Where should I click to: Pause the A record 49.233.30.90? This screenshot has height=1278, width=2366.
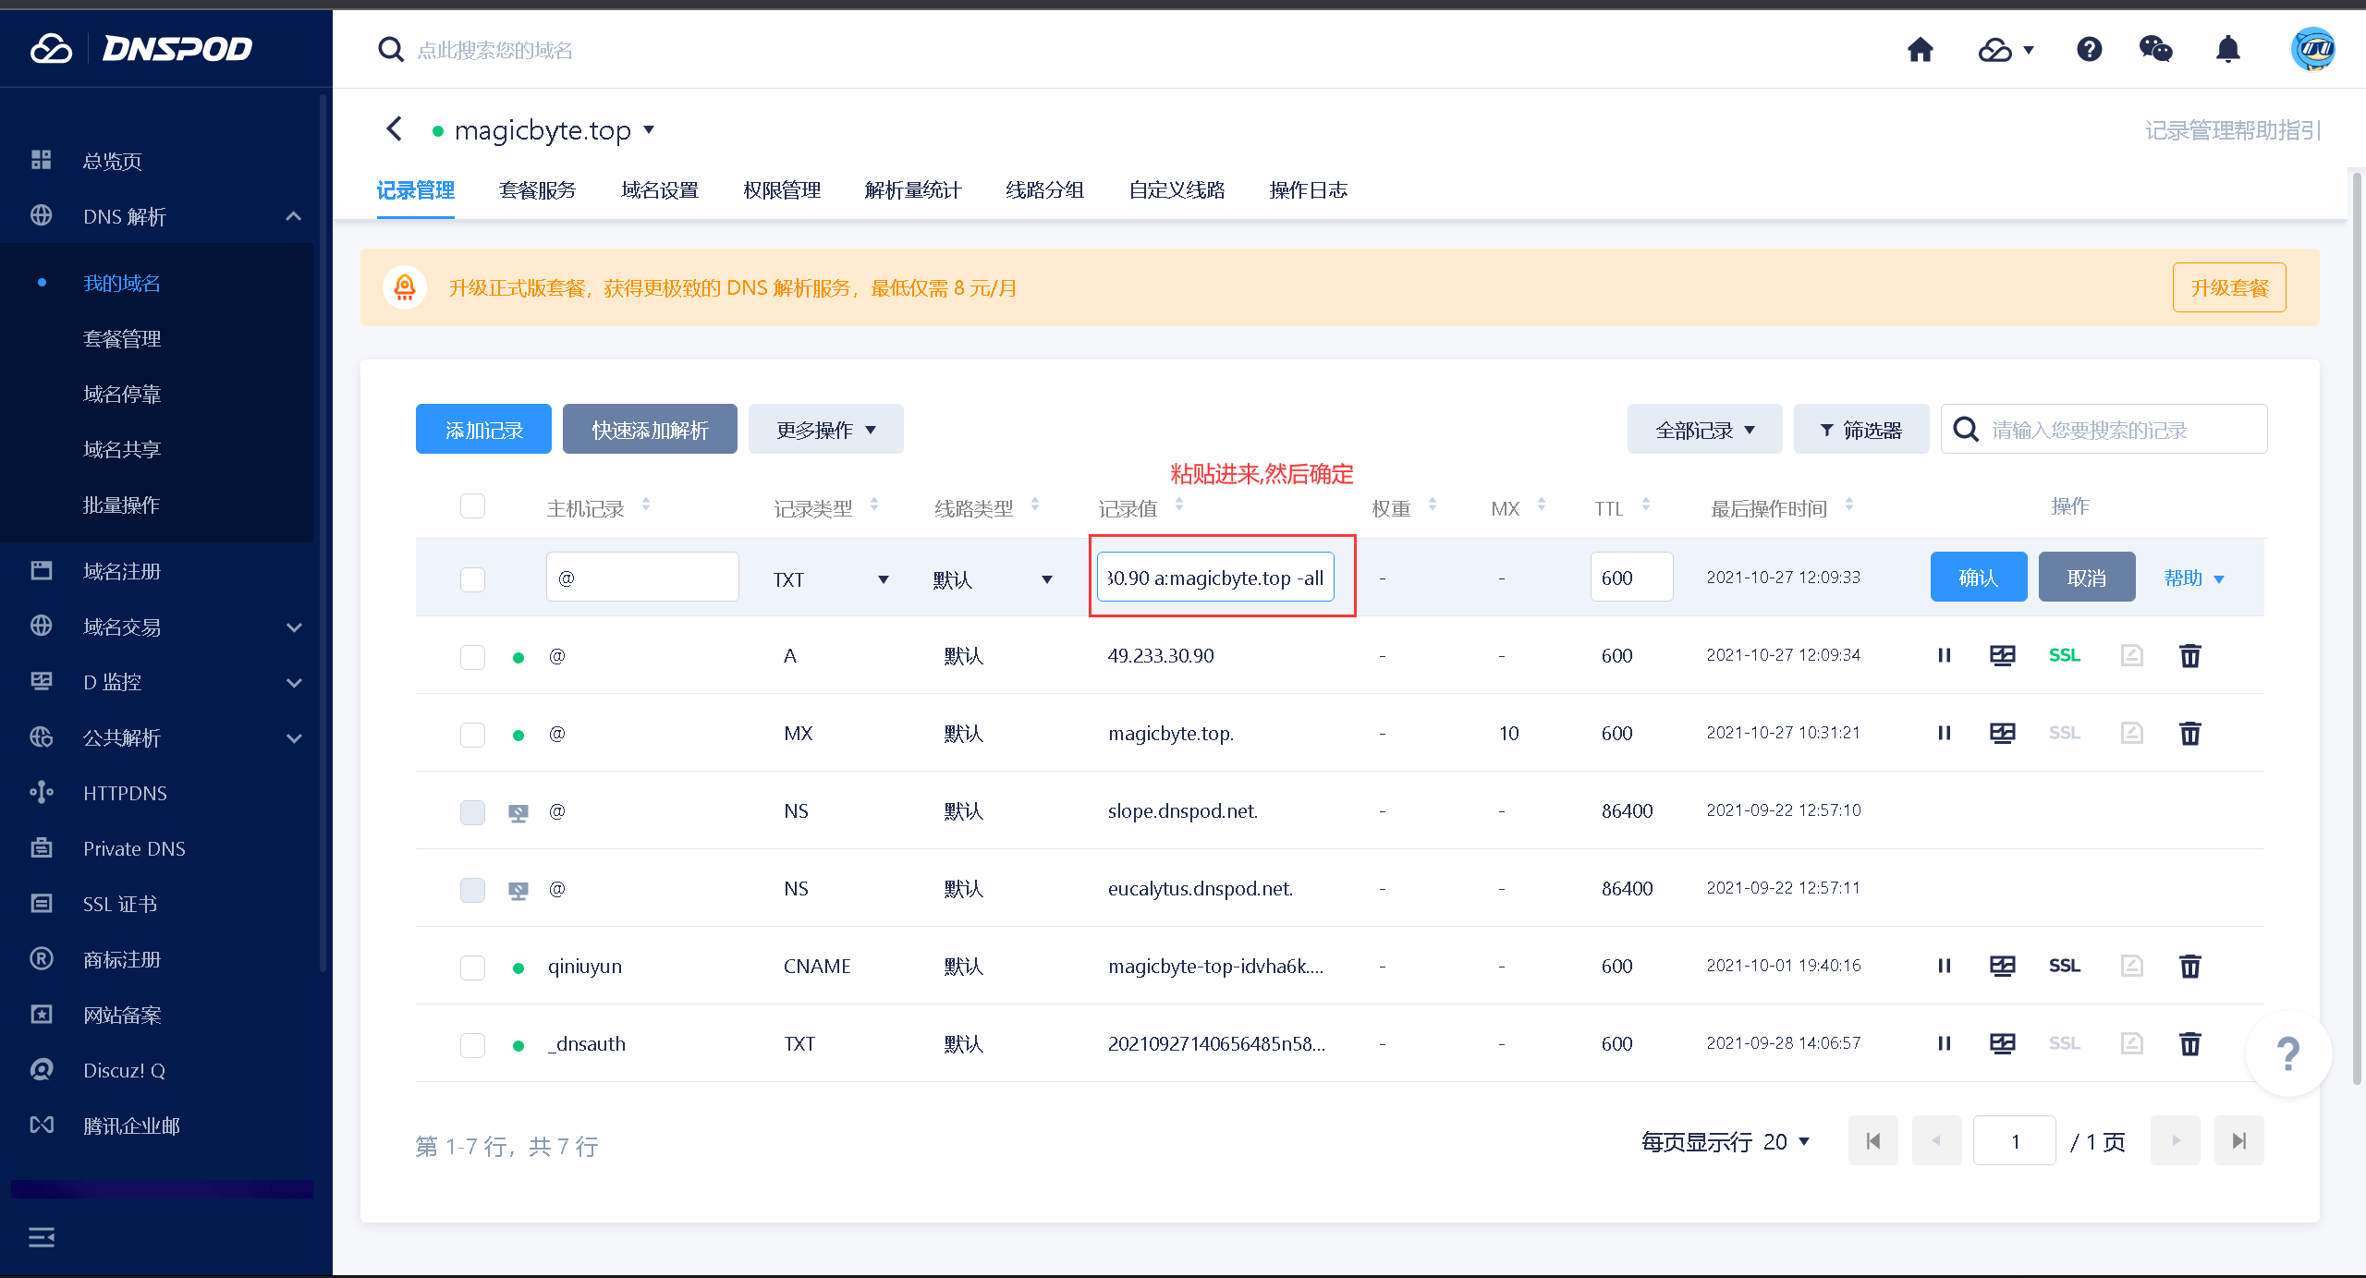(x=1945, y=655)
